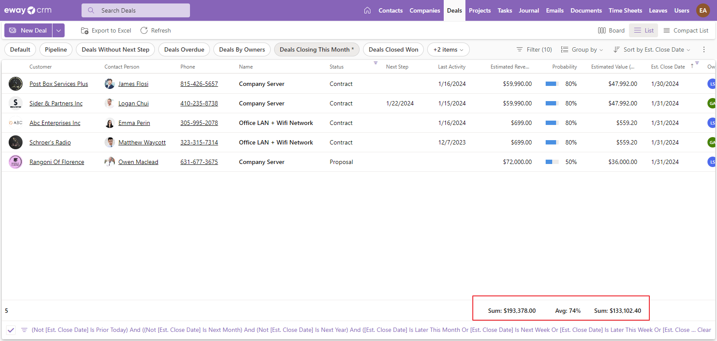Focus the Search Deals field
Viewport: 717px width, 341px height.
[x=136, y=10]
